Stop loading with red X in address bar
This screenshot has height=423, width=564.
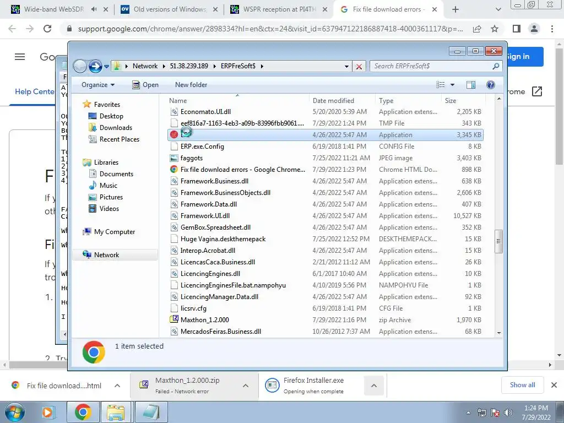click(x=359, y=67)
